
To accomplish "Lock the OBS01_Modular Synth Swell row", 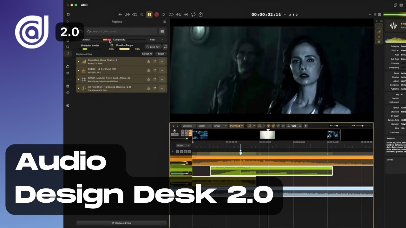I will [148, 79].
